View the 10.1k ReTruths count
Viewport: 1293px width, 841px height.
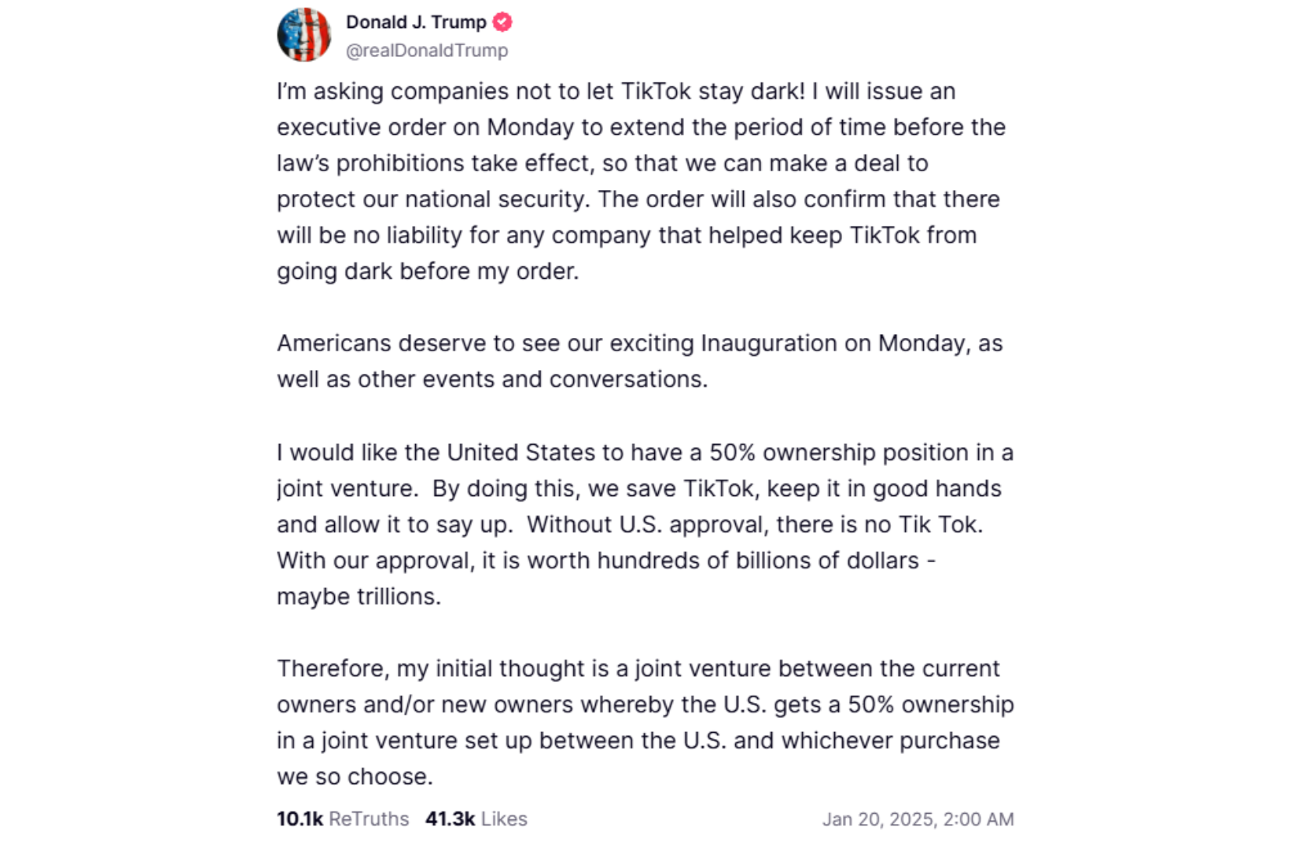pyautogui.click(x=343, y=818)
